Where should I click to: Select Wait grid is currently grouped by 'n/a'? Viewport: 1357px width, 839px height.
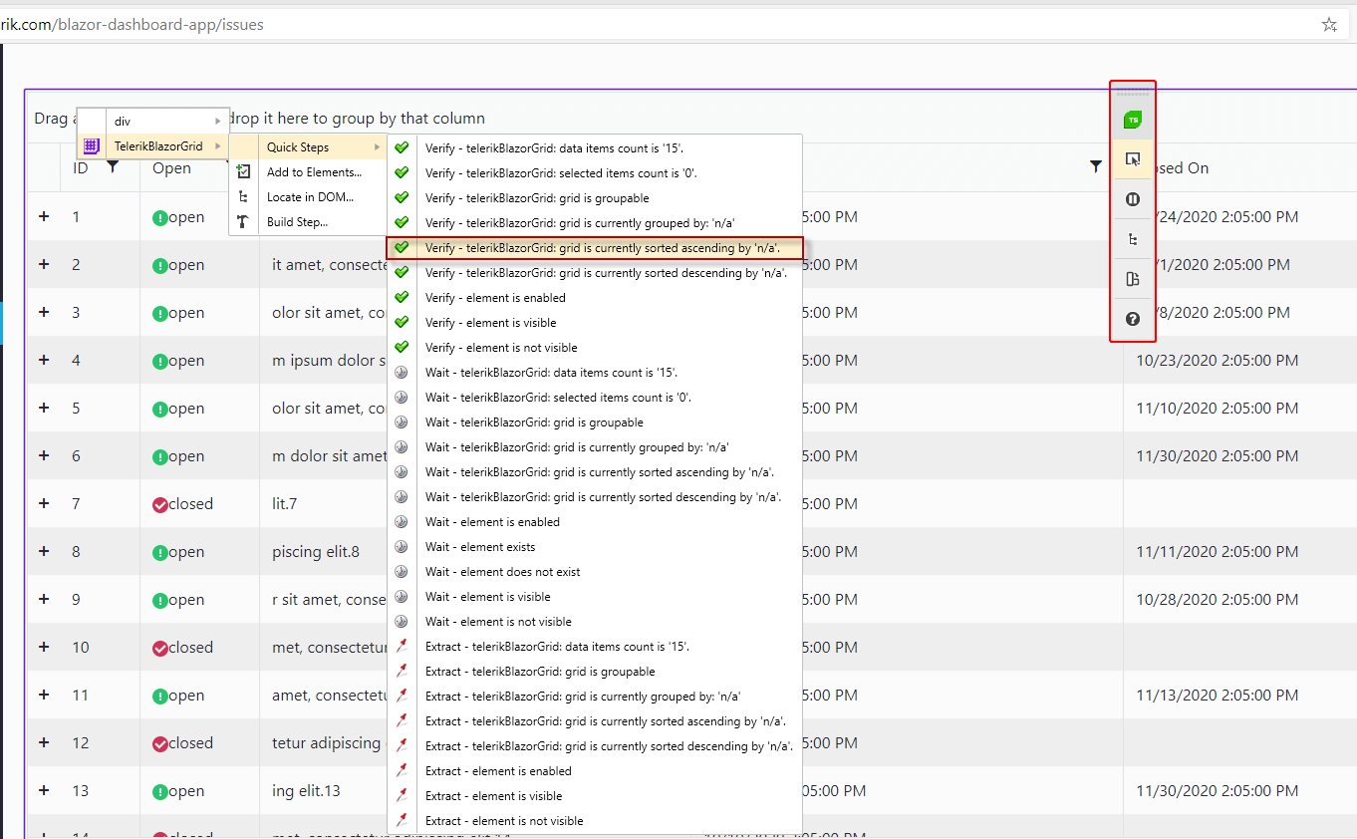click(595, 446)
